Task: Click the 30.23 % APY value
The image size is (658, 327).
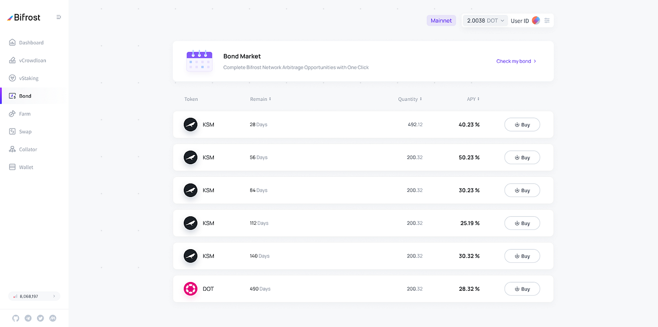Action: [x=469, y=190]
